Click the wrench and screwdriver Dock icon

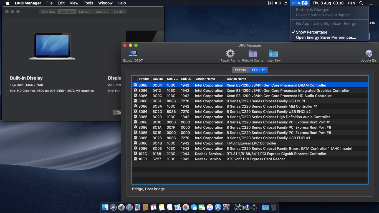coord(238,207)
